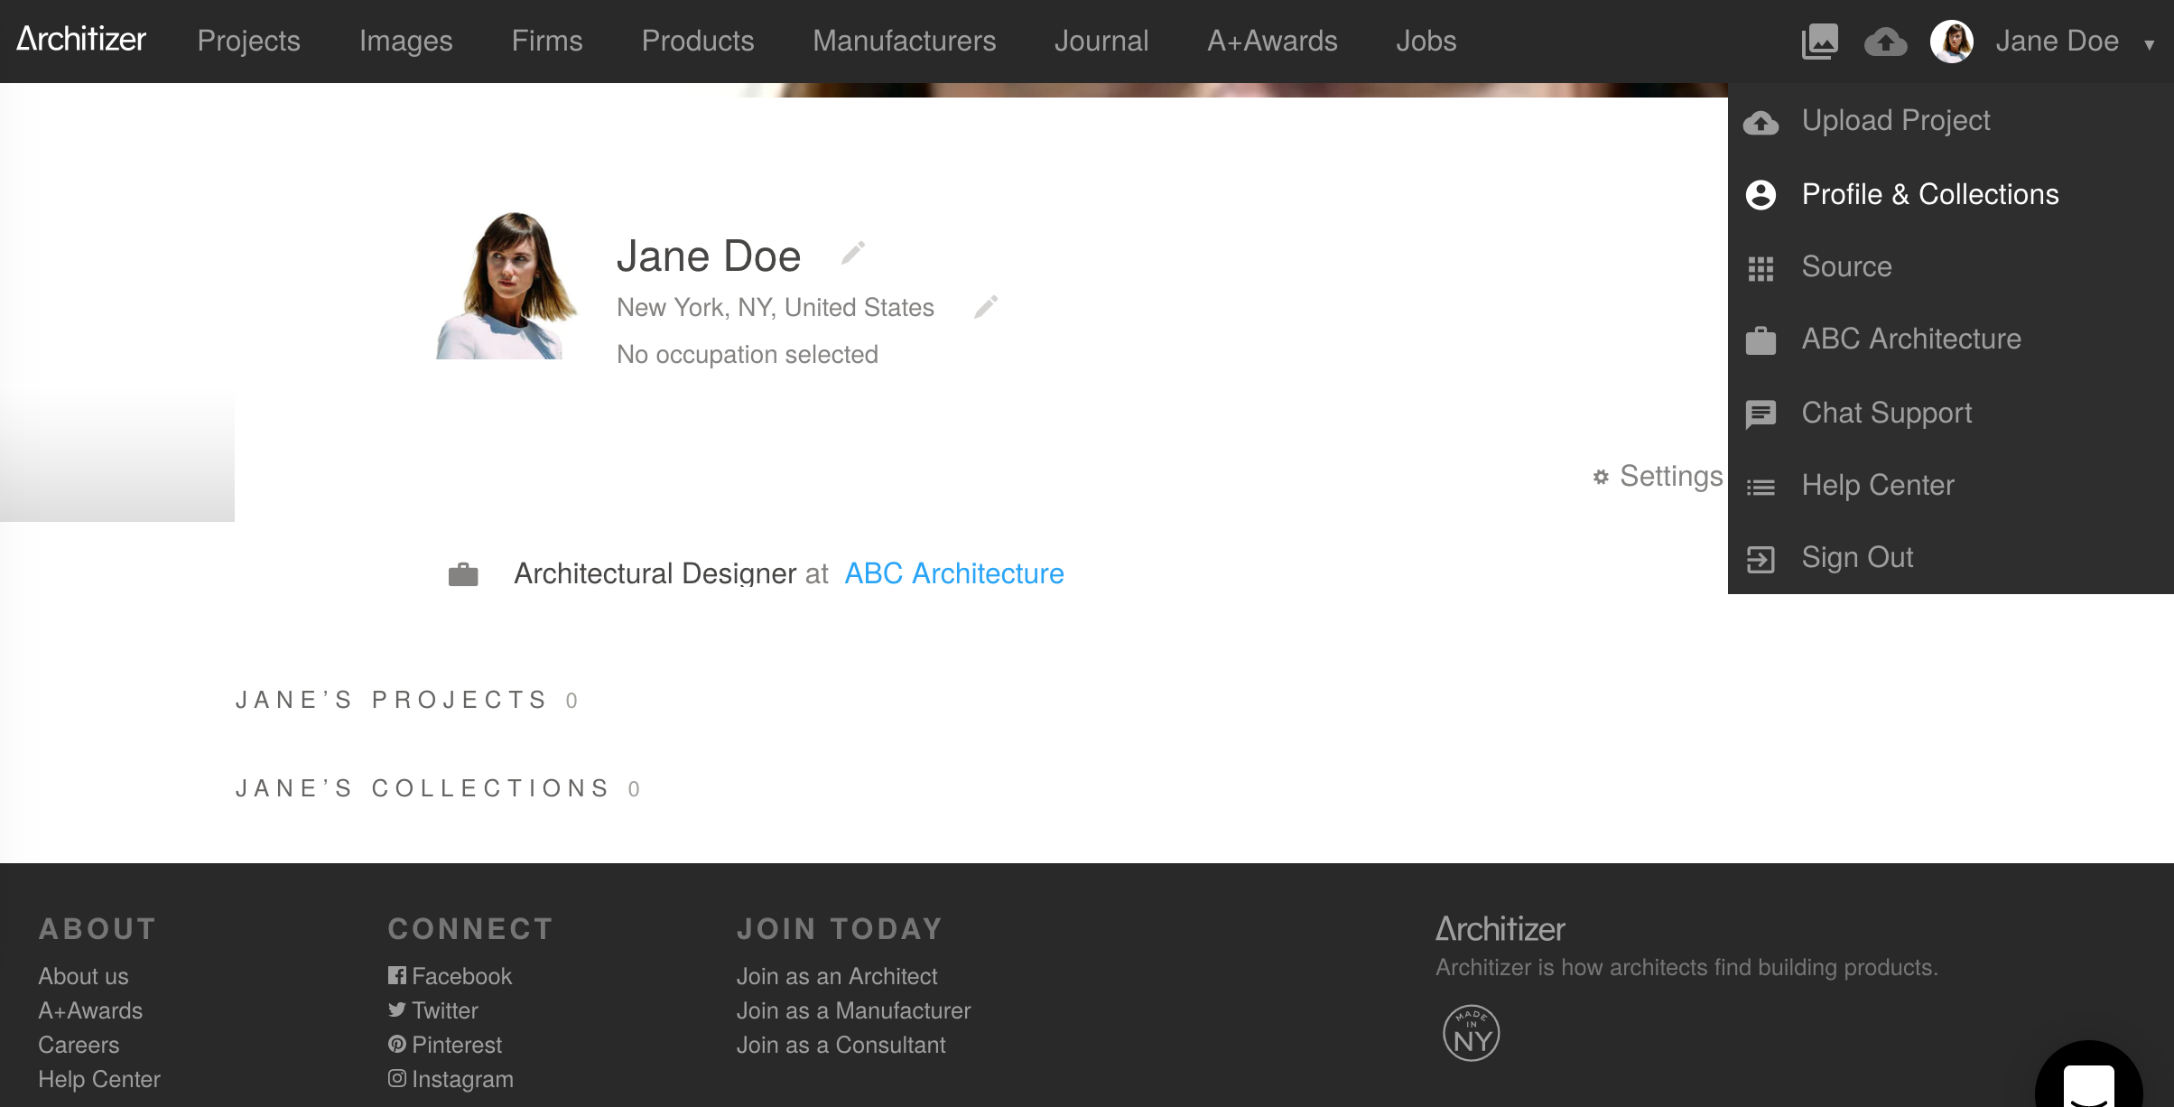Click the Architizer logo in the navbar
This screenshot has height=1107, width=2174.
pyautogui.click(x=81, y=40)
